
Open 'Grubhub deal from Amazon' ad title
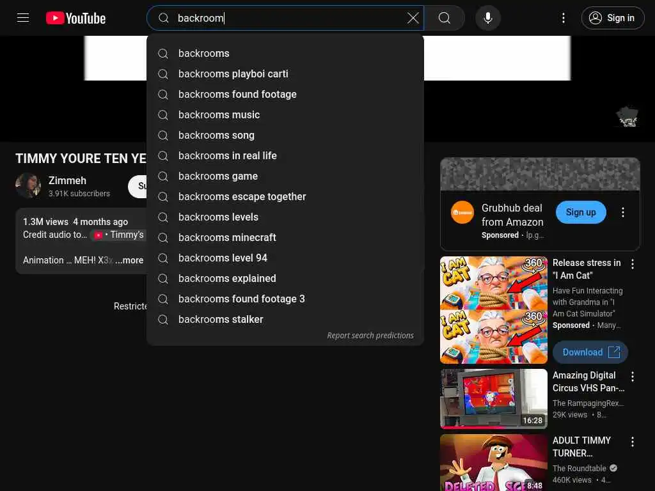click(512, 215)
